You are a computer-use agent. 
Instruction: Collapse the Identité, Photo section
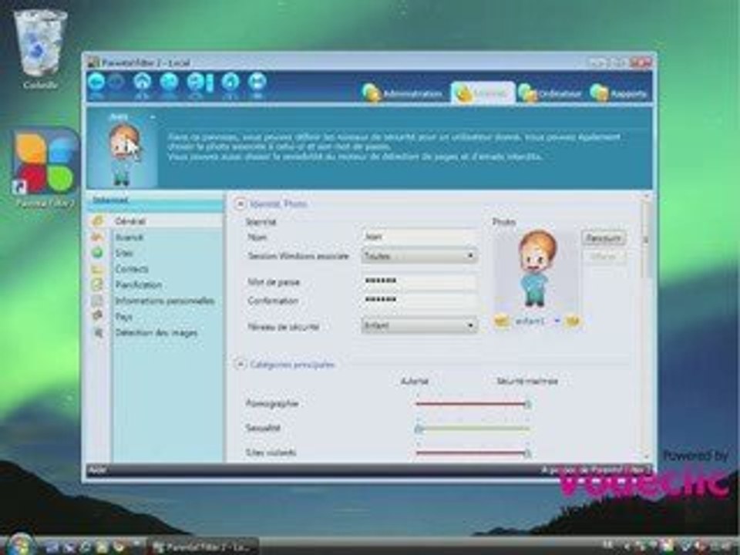[x=240, y=203]
